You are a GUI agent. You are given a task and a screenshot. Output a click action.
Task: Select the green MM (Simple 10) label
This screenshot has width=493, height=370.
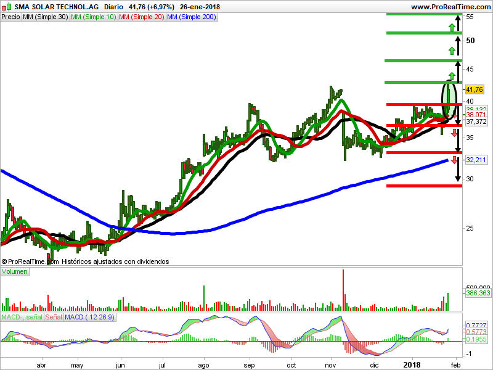click(x=94, y=17)
